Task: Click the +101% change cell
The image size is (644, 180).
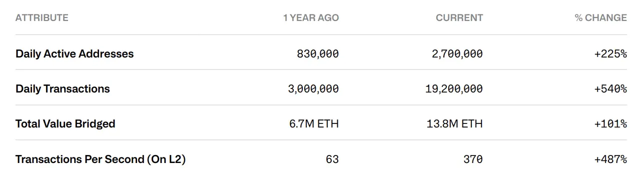Action: (x=610, y=123)
